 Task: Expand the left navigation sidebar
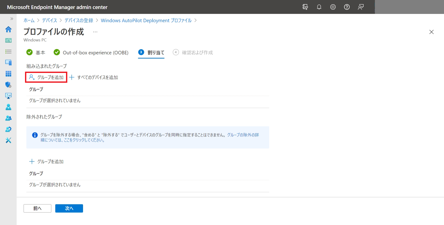[12, 19]
